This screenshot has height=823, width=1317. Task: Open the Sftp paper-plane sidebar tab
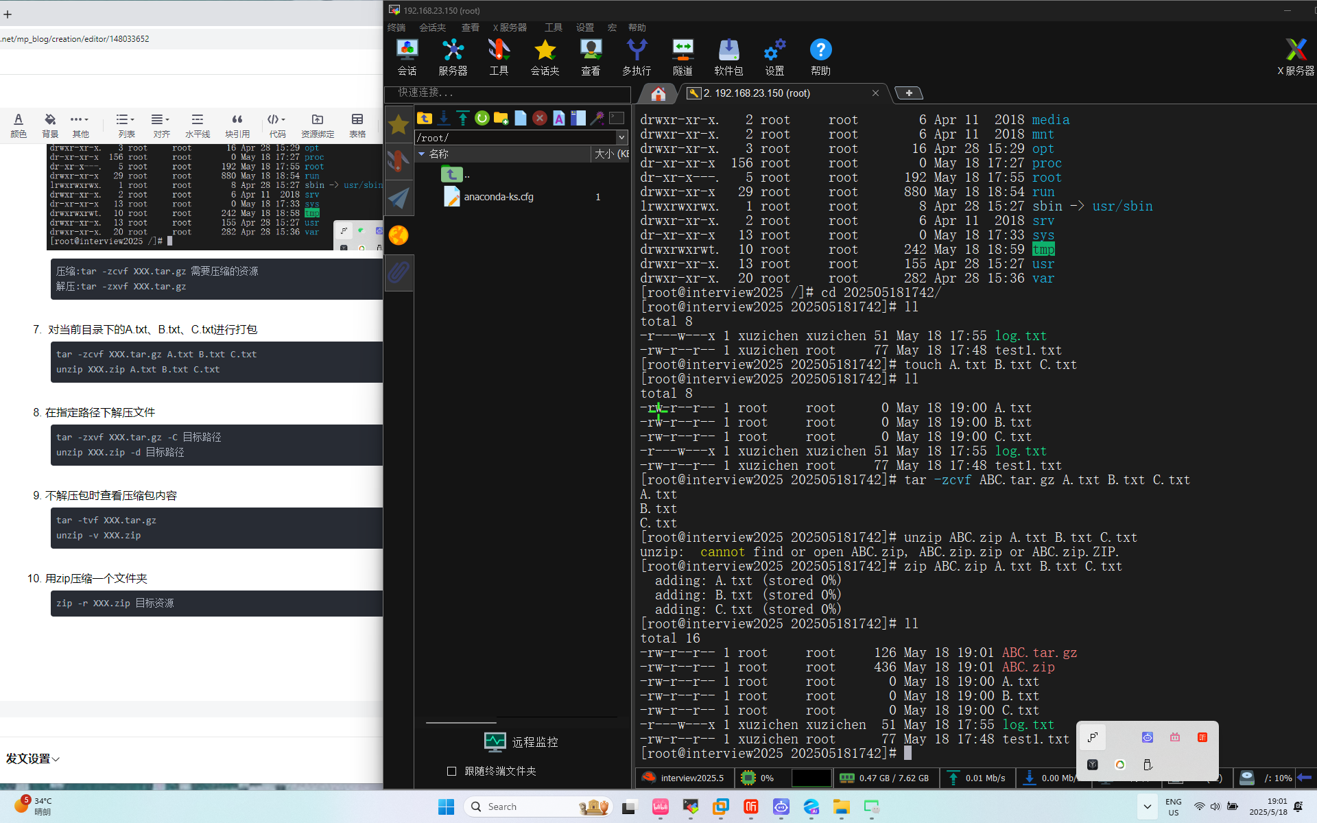pos(399,198)
